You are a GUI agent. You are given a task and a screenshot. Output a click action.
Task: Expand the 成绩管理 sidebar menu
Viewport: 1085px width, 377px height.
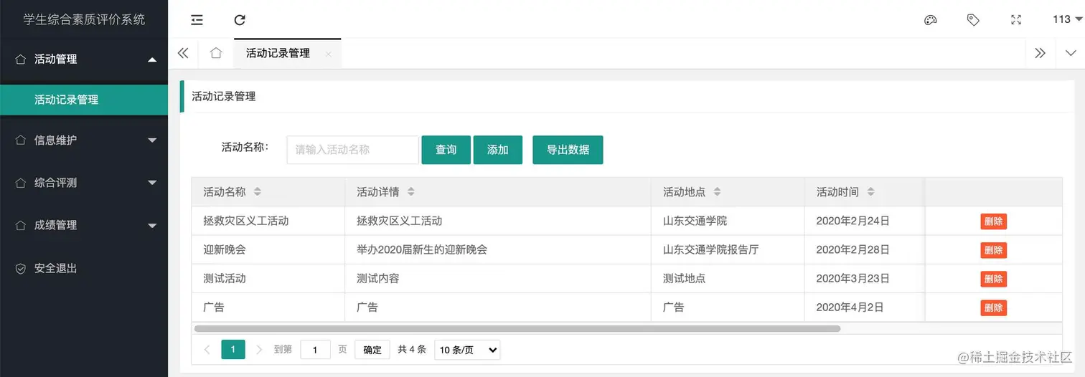click(84, 224)
